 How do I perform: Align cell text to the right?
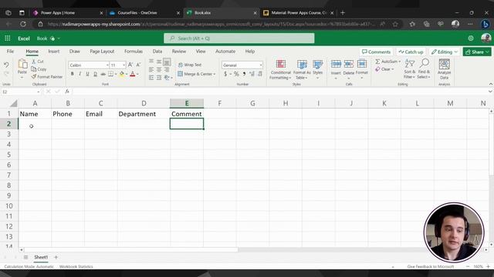(167, 69)
